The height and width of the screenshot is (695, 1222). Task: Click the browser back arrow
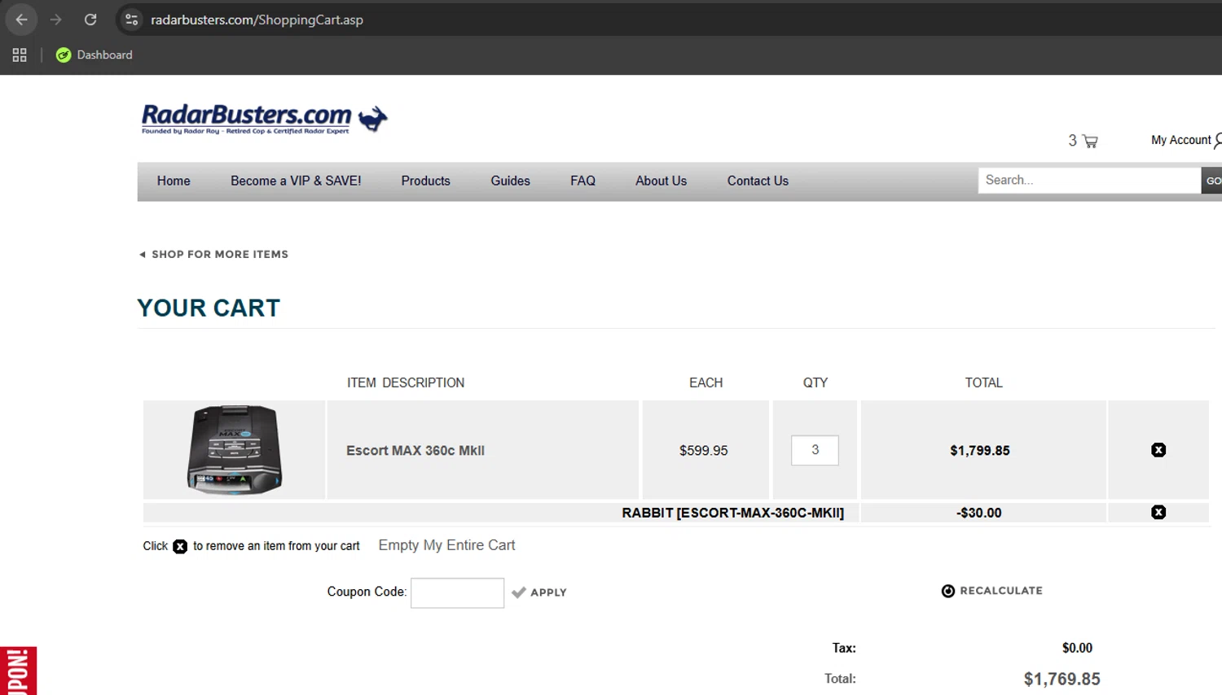(x=22, y=20)
